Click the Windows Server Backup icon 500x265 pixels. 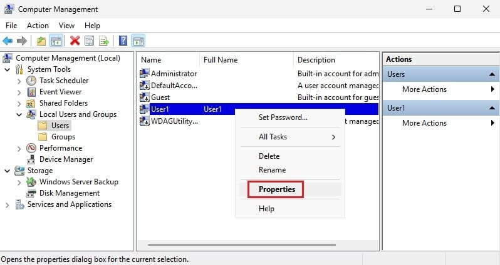click(x=31, y=182)
